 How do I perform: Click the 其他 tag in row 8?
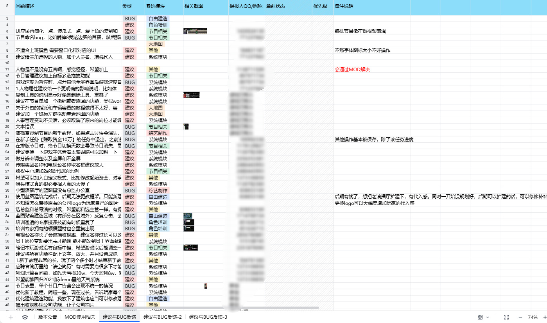point(153,50)
